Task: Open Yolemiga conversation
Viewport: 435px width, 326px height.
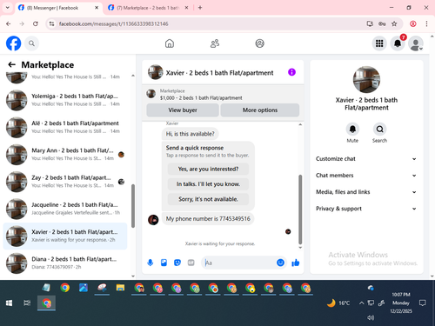Action: click(65, 100)
